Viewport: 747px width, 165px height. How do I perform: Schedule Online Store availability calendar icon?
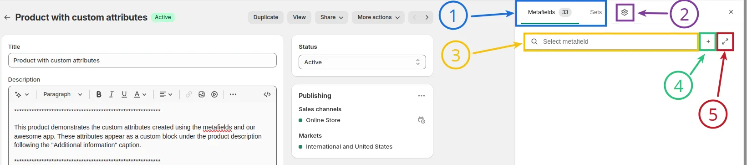click(422, 120)
